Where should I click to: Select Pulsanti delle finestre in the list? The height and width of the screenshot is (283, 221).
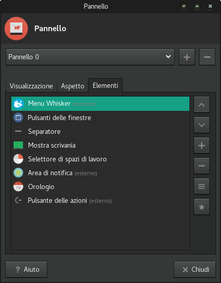click(x=100, y=117)
